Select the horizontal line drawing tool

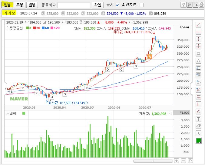click(x=198, y=32)
